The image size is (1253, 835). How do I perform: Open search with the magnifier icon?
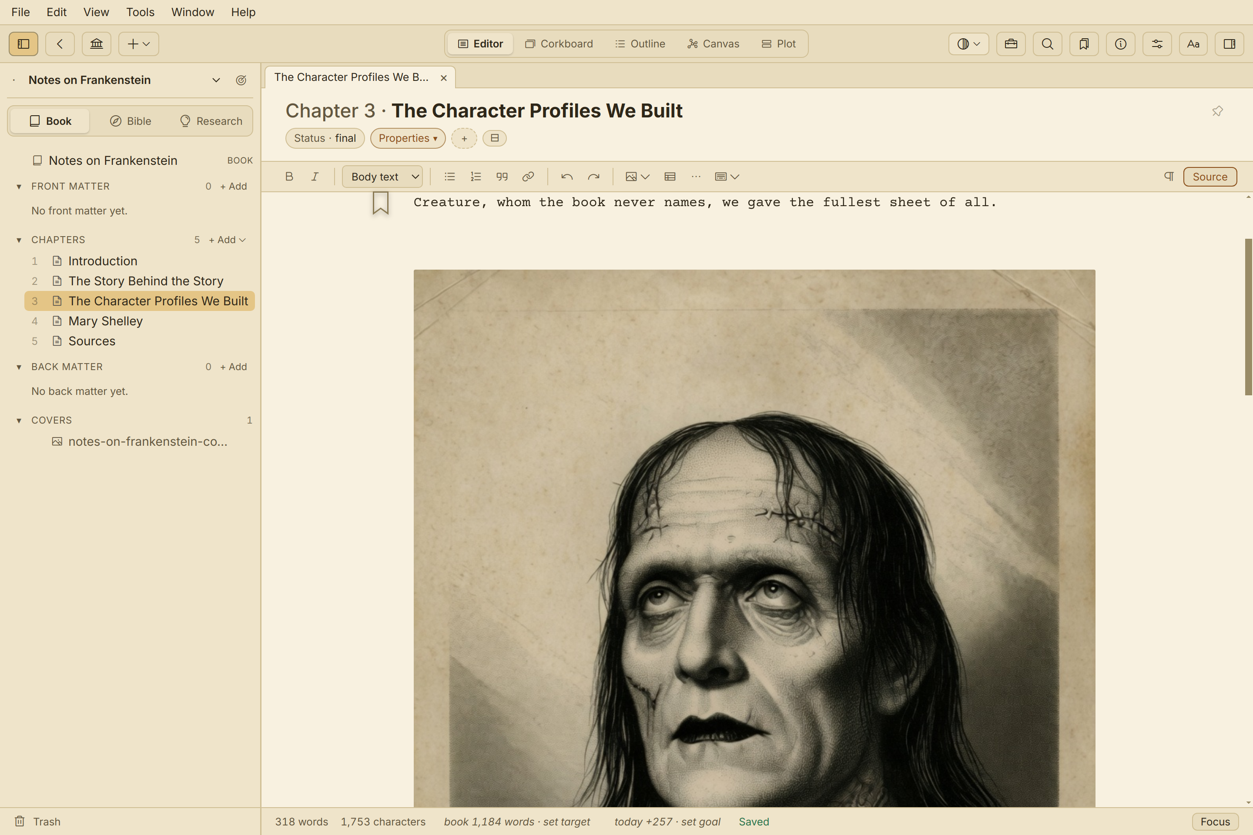(x=1047, y=43)
